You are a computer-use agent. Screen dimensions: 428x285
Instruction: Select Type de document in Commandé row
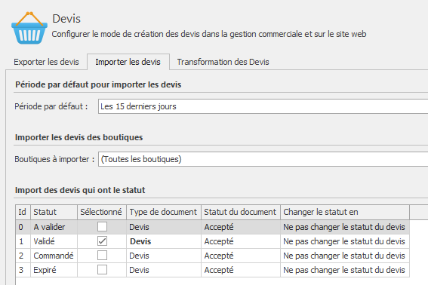tap(164, 256)
